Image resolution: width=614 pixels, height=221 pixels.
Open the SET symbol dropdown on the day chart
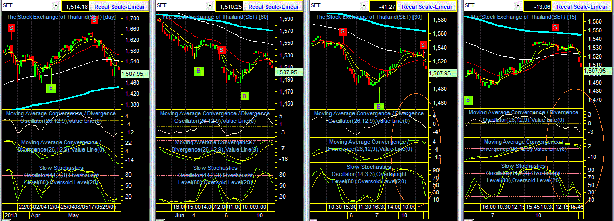(x=55, y=6)
